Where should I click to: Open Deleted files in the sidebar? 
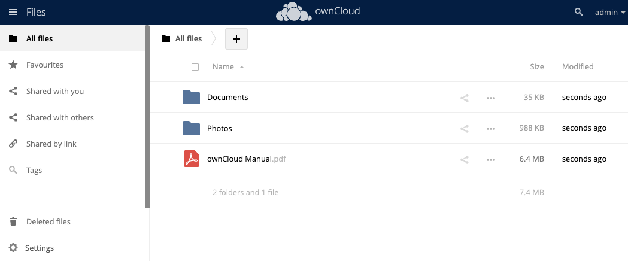coord(48,221)
